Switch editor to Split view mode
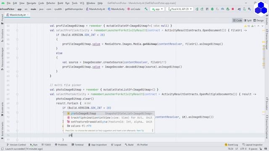The width and height of the screenshot is (269, 151). [x=248, y=21]
